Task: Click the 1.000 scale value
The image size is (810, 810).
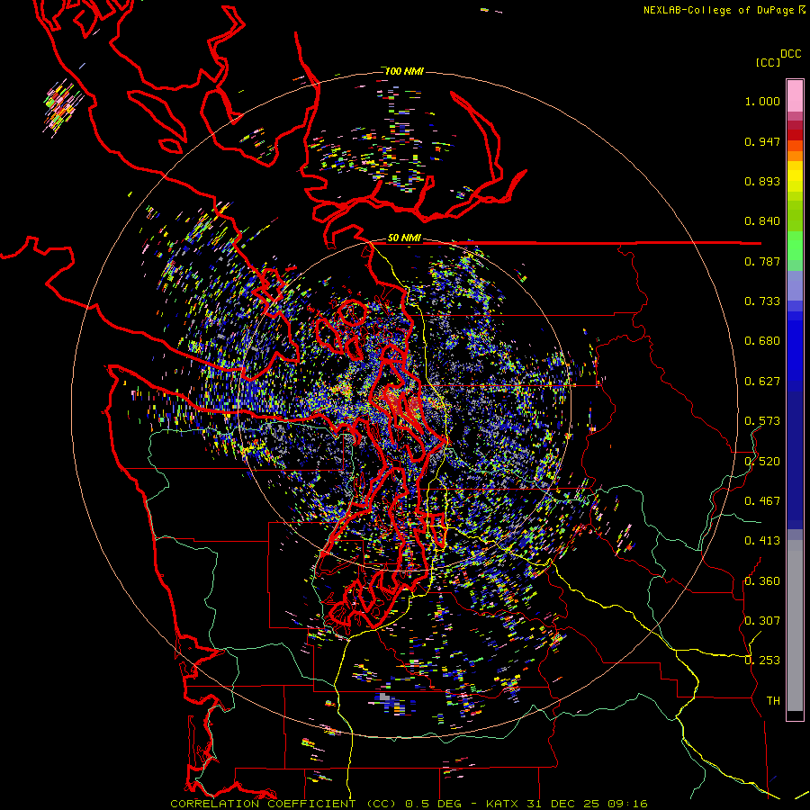Action: [x=762, y=101]
